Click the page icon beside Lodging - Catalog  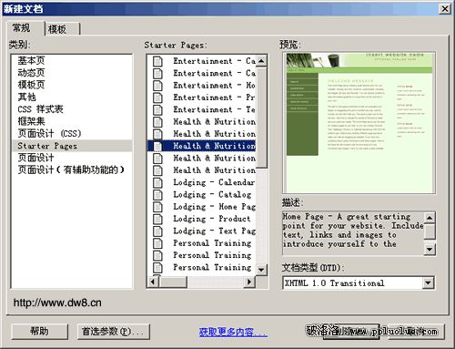point(157,195)
